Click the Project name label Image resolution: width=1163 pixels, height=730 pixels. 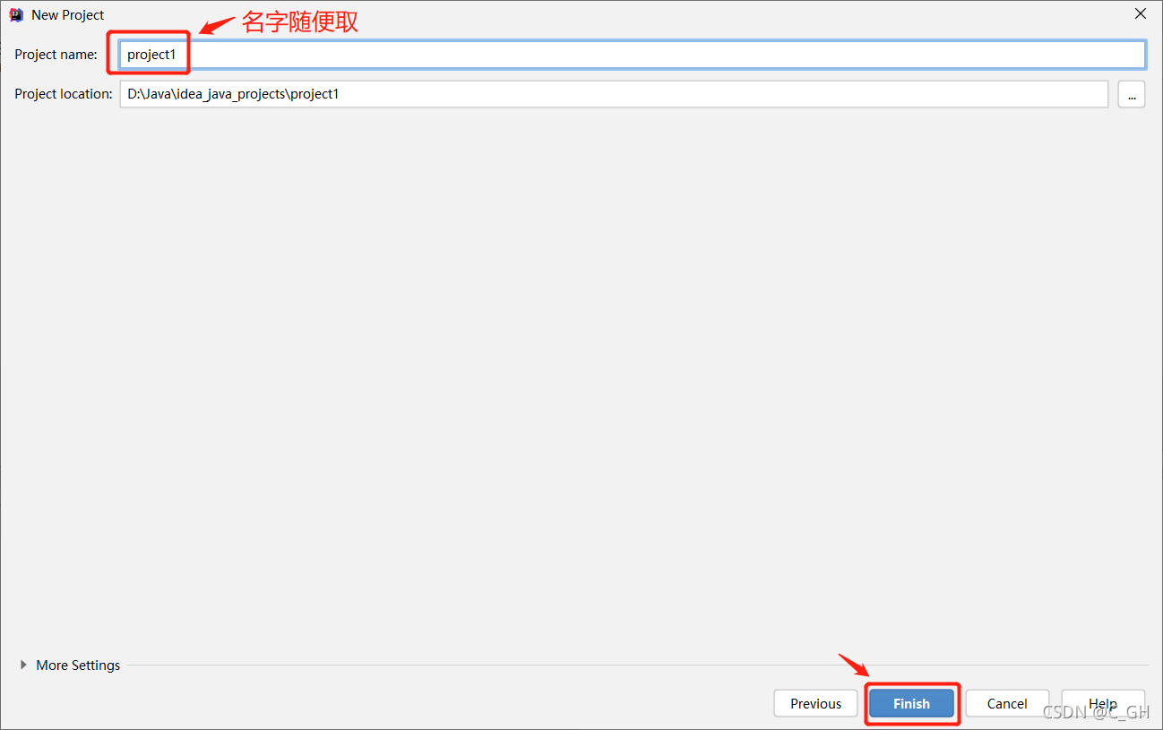56,55
